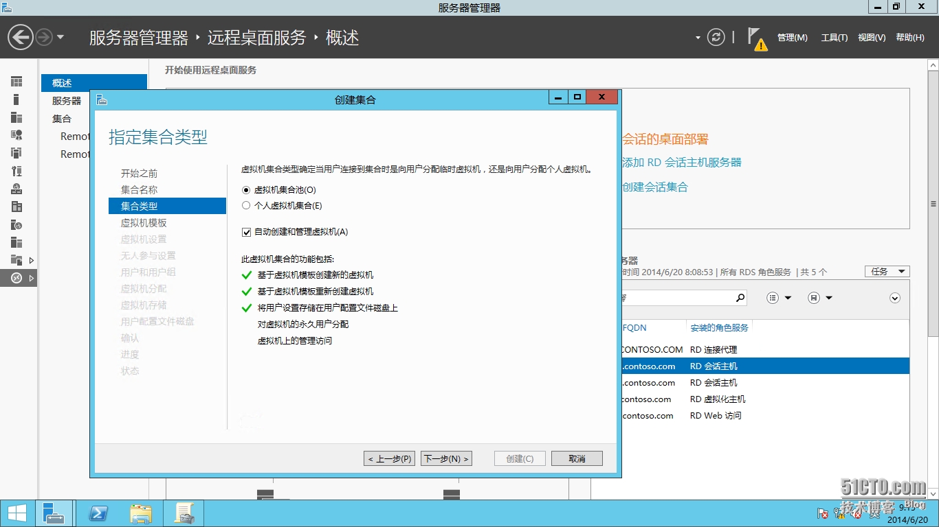The width and height of the screenshot is (939, 527).
Task: Select 集合 in the left navigation
Action: [x=62, y=119]
